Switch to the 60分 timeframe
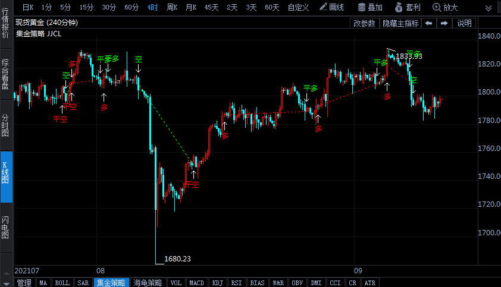 point(131,7)
